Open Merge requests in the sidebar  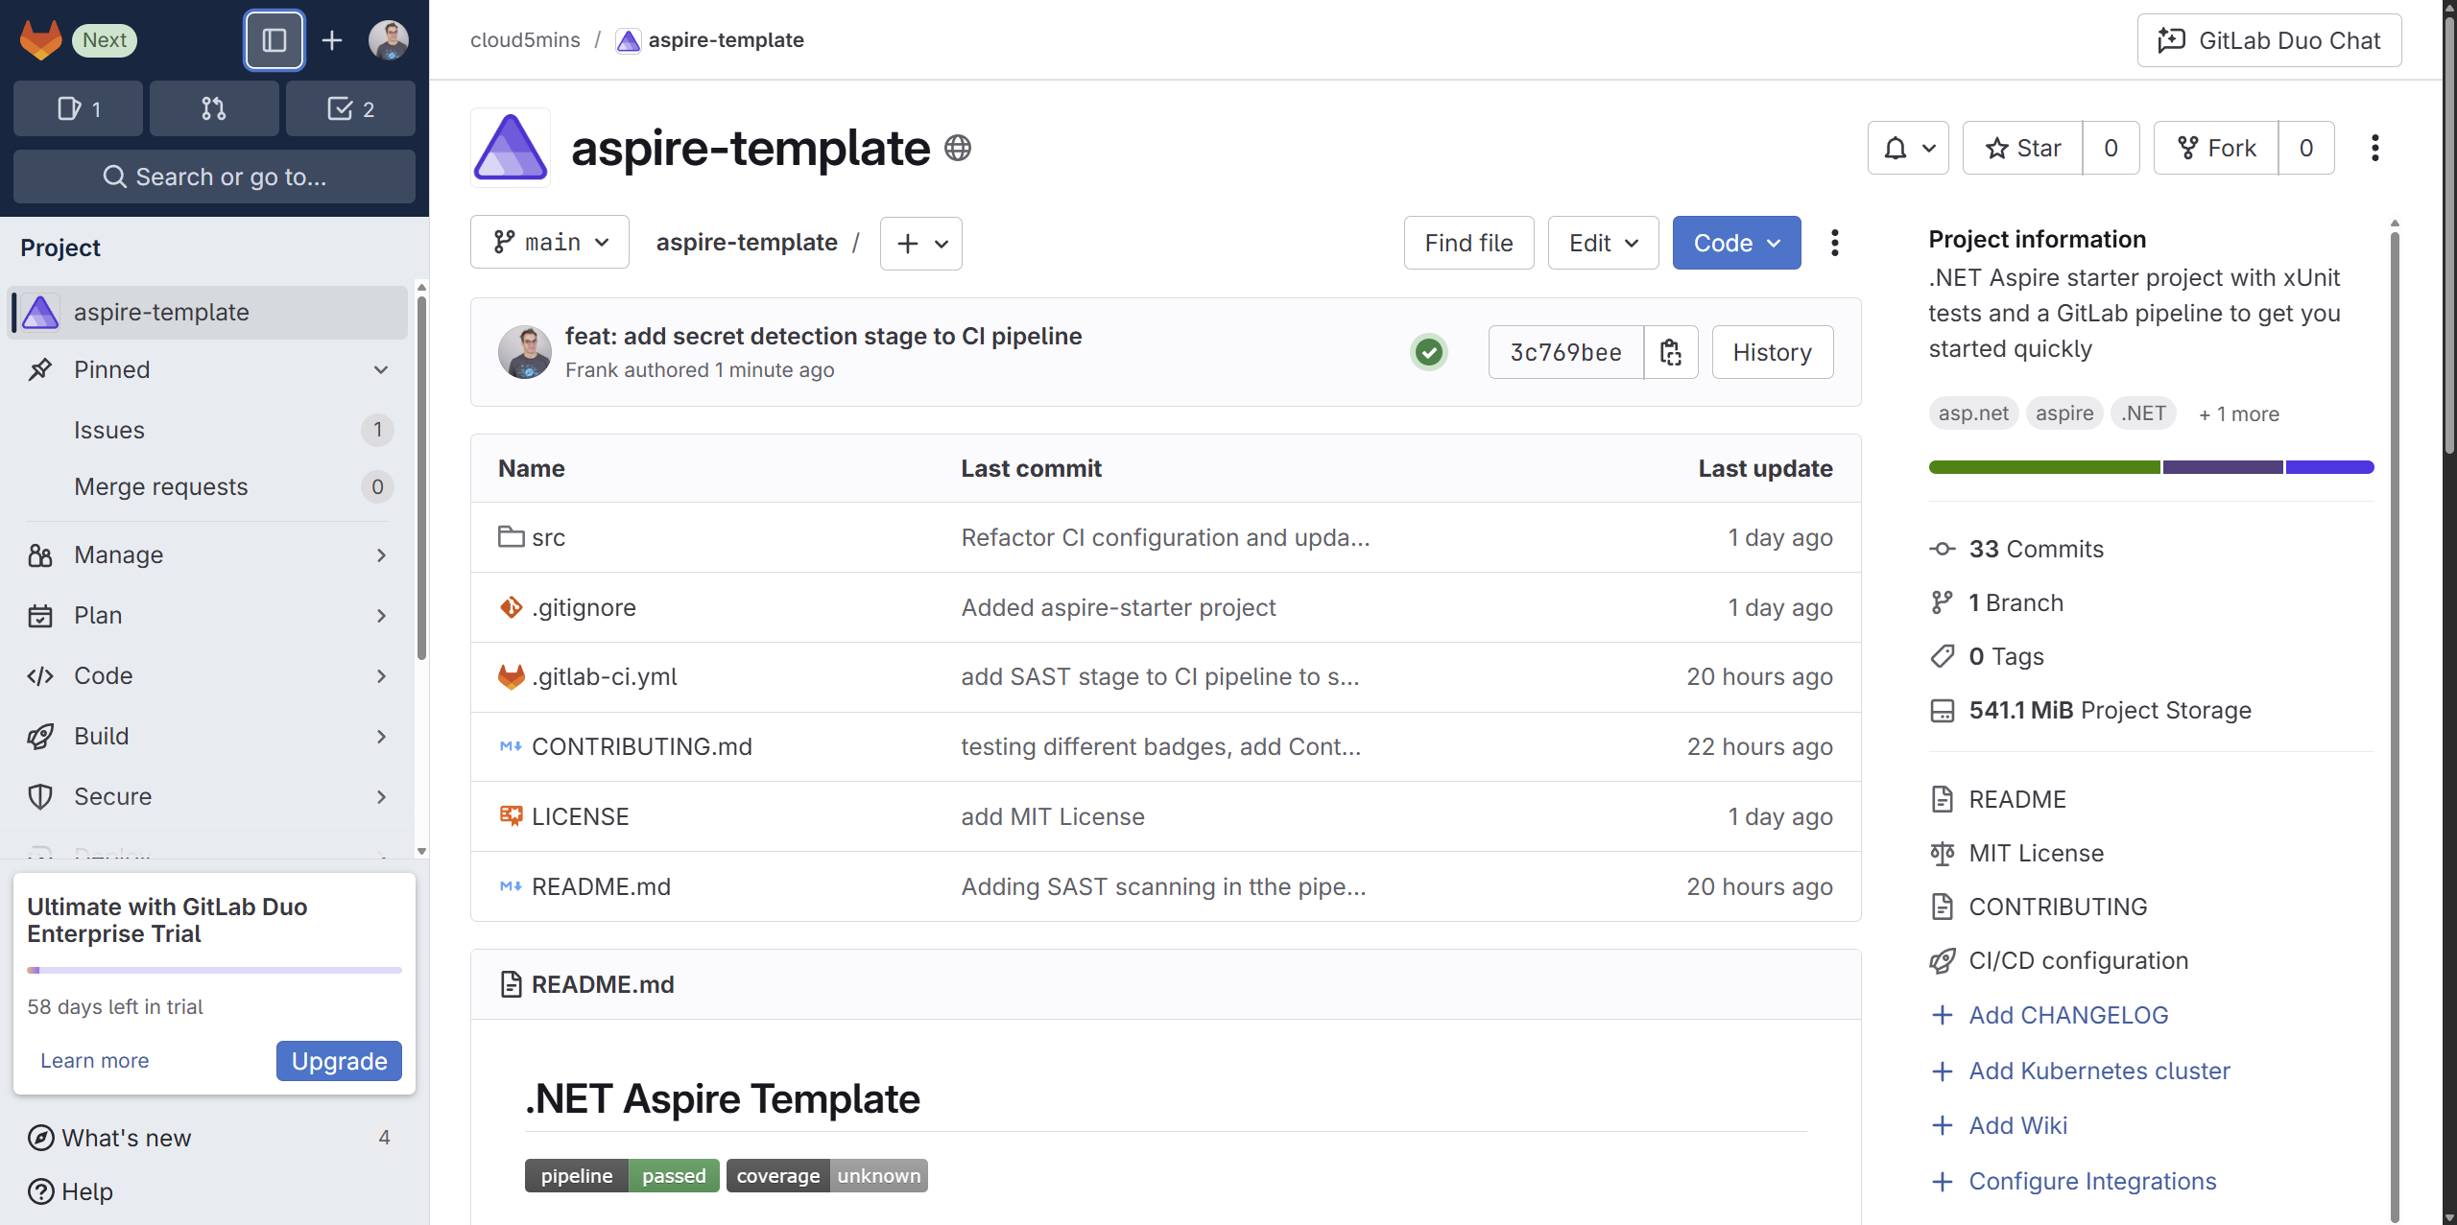pyautogui.click(x=208, y=486)
